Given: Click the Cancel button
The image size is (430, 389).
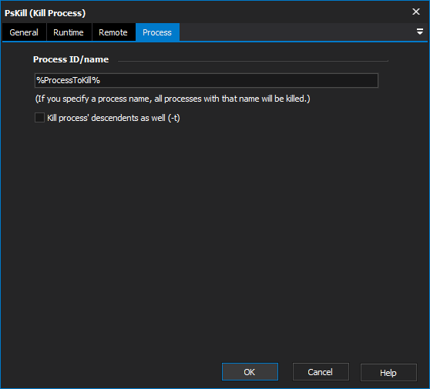Looking at the screenshot, I should coord(321,372).
